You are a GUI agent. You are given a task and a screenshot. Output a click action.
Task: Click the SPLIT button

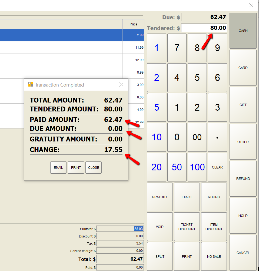(x=160, y=256)
